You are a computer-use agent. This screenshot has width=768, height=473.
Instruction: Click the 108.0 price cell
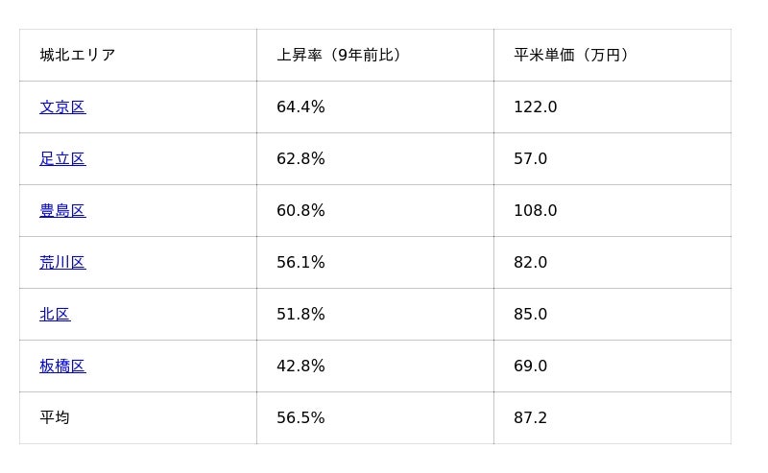535,211
